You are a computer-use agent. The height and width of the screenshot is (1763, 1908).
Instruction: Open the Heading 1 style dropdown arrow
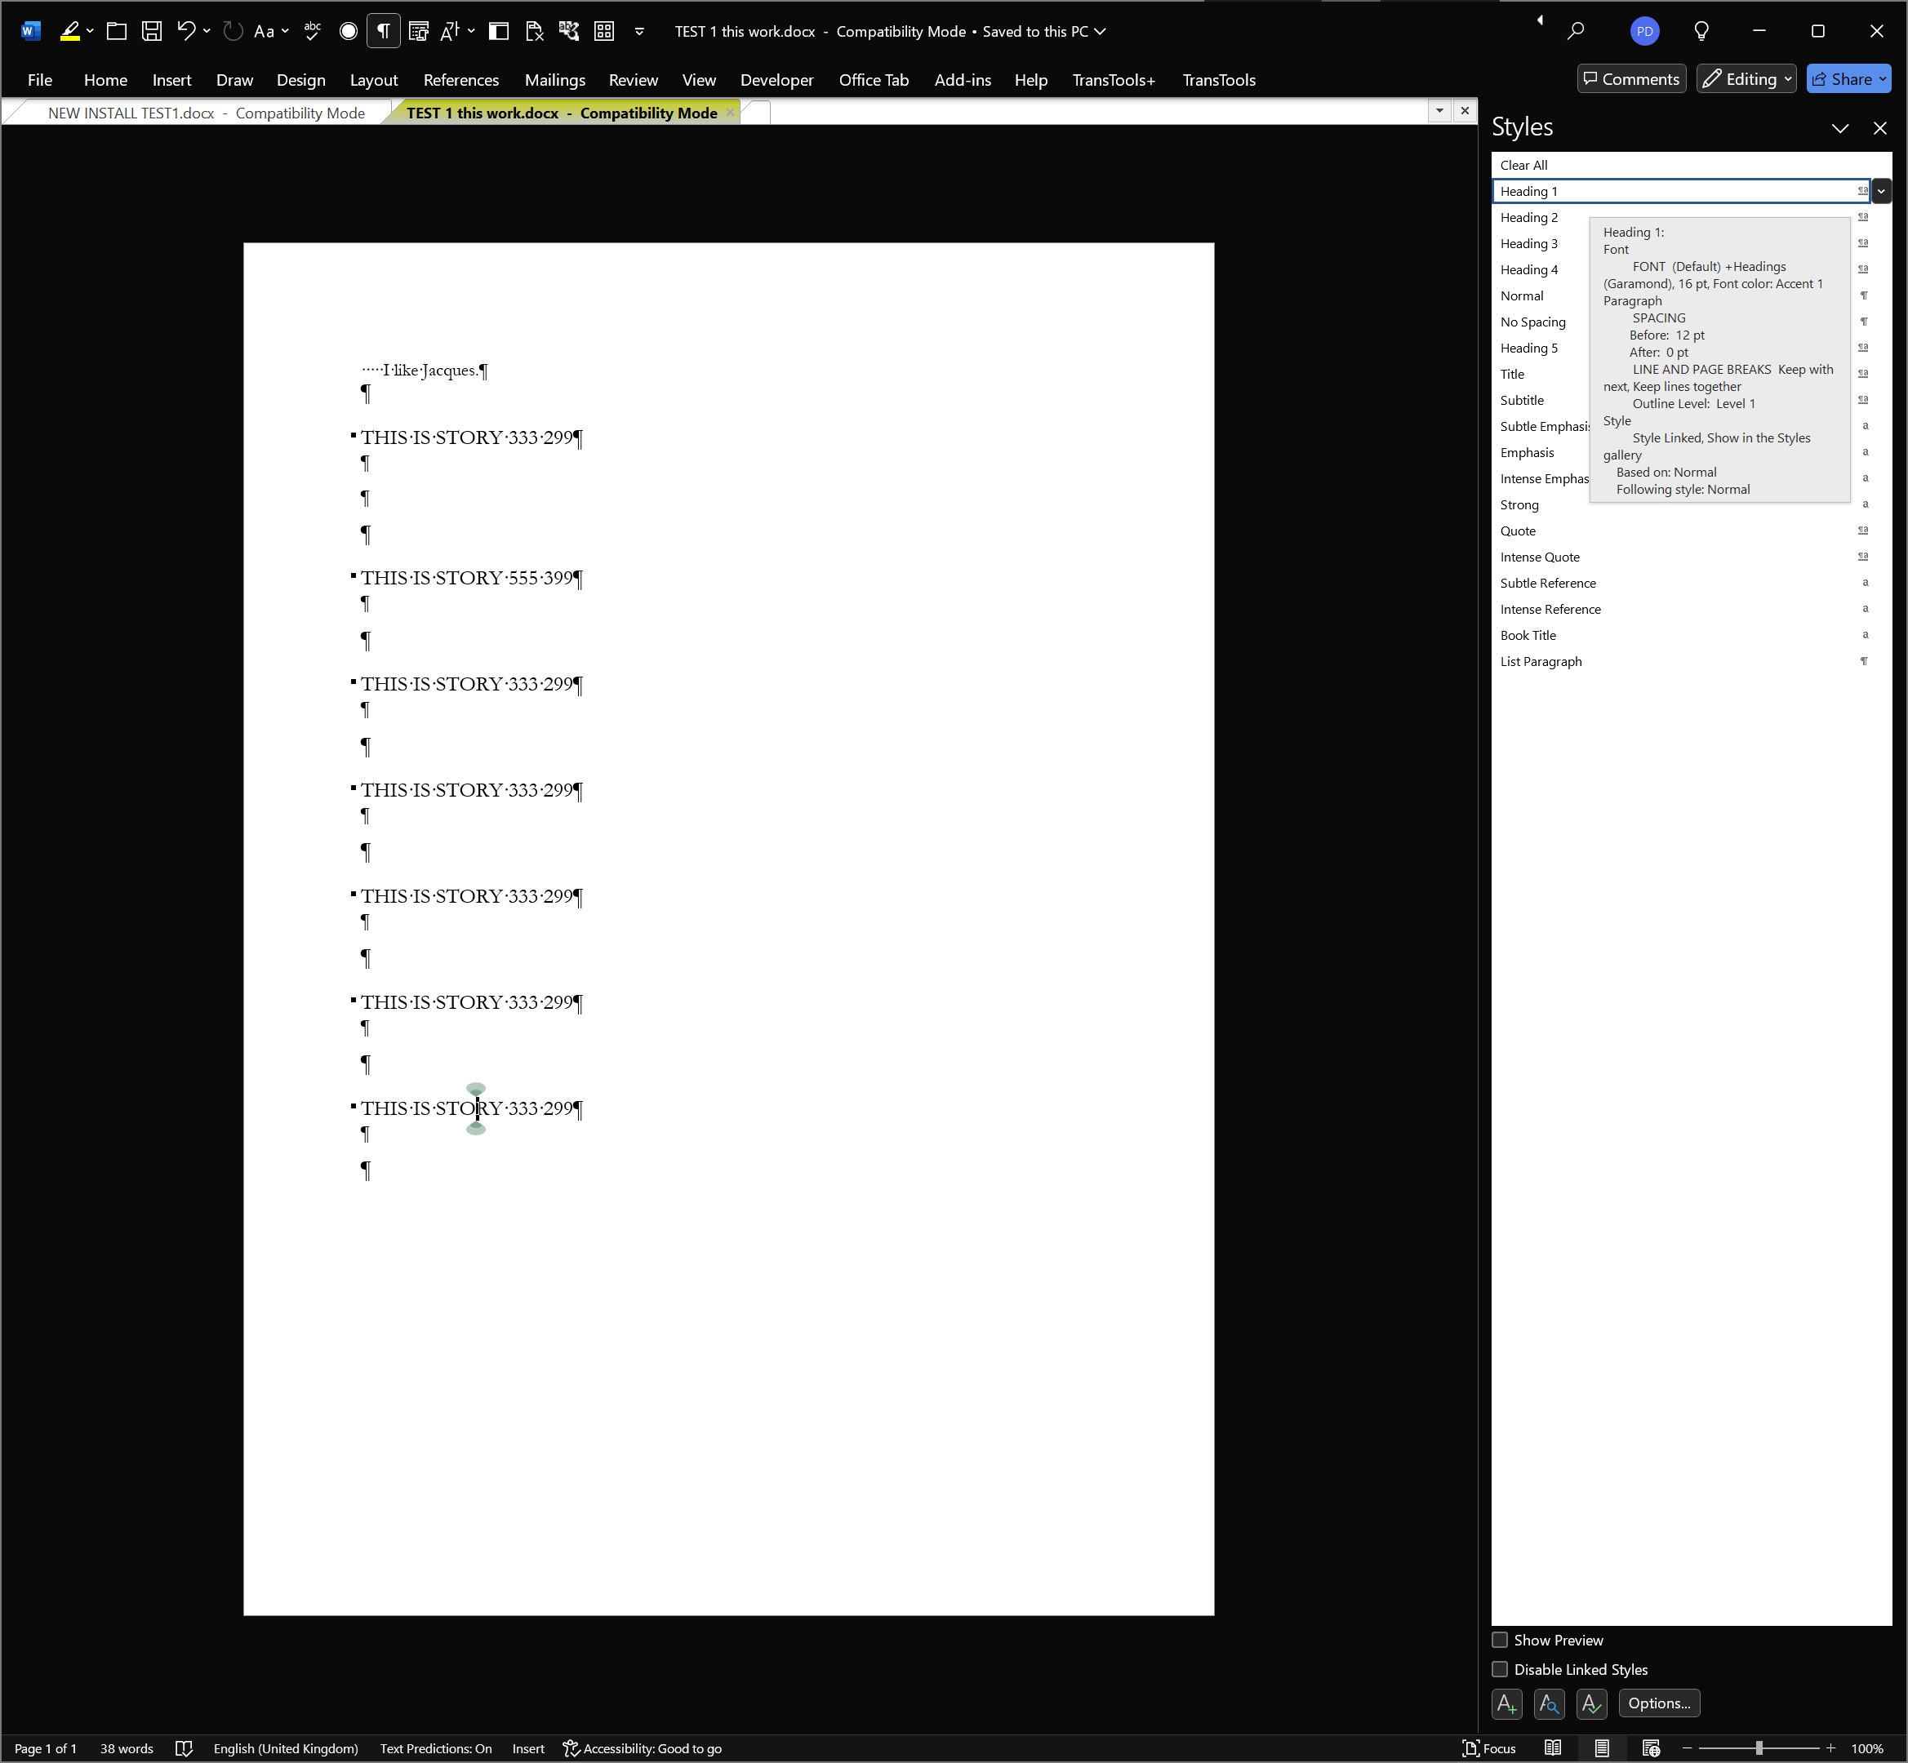click(x=1880, y=192)
